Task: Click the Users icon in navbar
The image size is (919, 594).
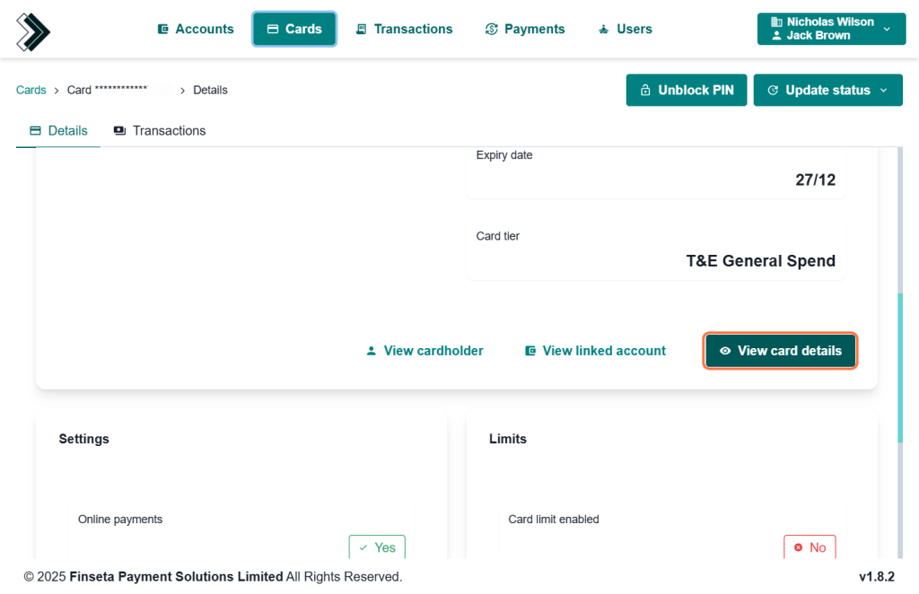Action: tap(604, 29)
